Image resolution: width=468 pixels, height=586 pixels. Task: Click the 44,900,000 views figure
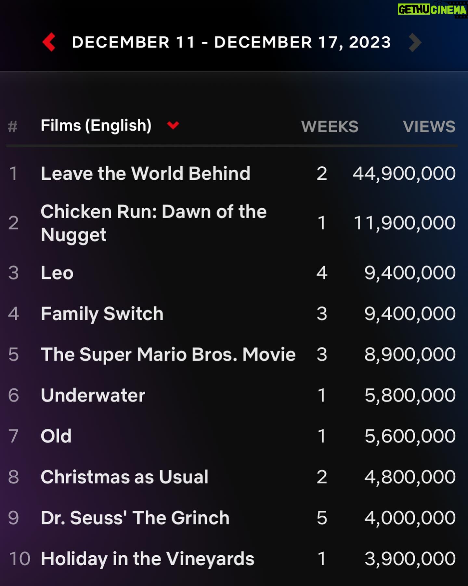coord(404,174)
